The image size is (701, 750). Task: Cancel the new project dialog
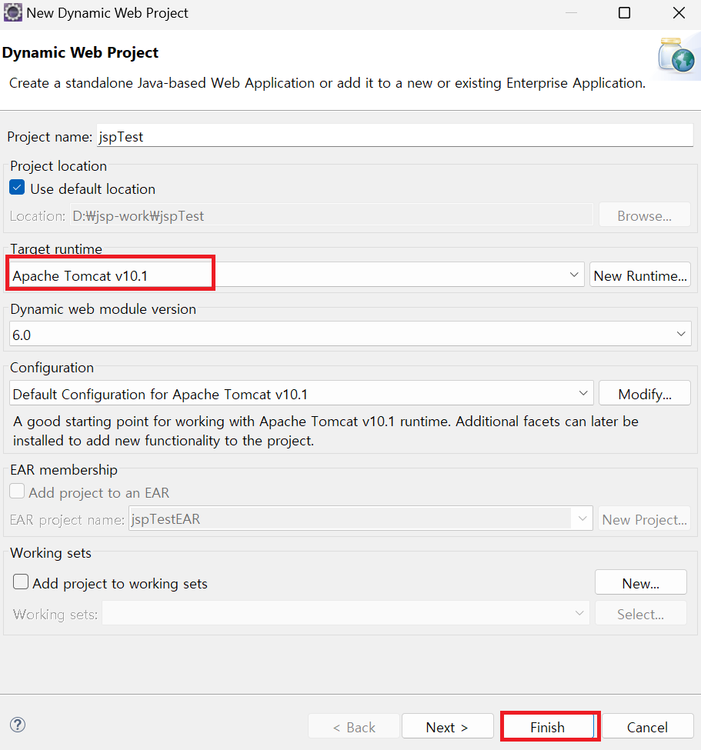(648, 726)
